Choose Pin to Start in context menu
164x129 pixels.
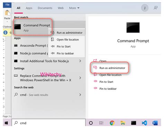coord(67,46)
